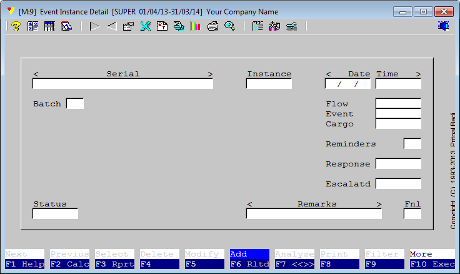
Task: Click the Cargo input field
Action: [398, 124]
